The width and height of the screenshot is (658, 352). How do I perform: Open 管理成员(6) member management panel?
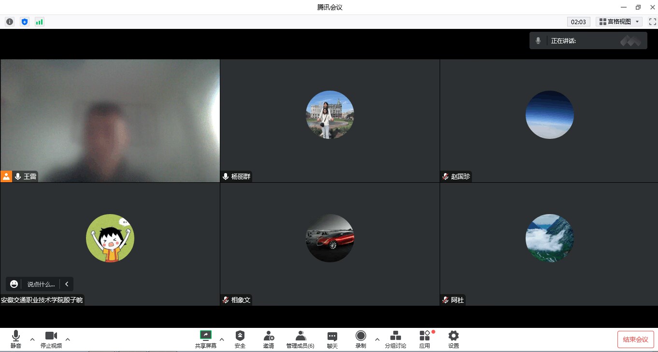(x=300, y=339)
